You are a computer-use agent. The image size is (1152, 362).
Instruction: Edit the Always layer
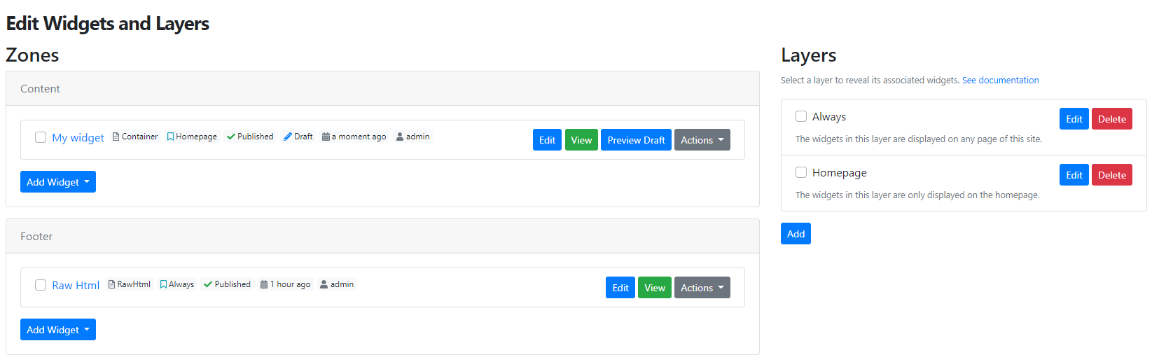tap(1074, 119)
